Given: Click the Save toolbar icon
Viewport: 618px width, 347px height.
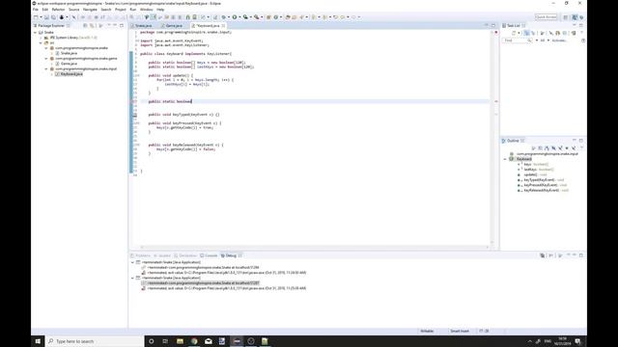Looking at the screenshot, I should (46, 17).
